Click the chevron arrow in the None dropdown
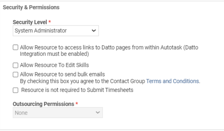Screen dimensions: 224x131 [x=98, y=113]
